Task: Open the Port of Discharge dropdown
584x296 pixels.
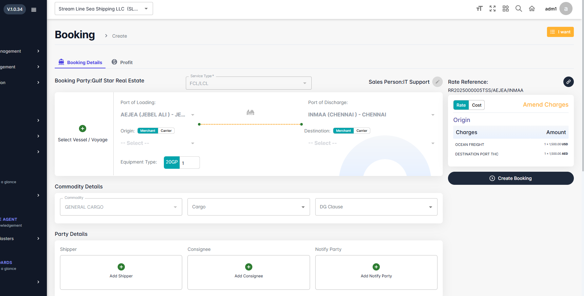Action: pyautogui.click(x=372, y=115)
